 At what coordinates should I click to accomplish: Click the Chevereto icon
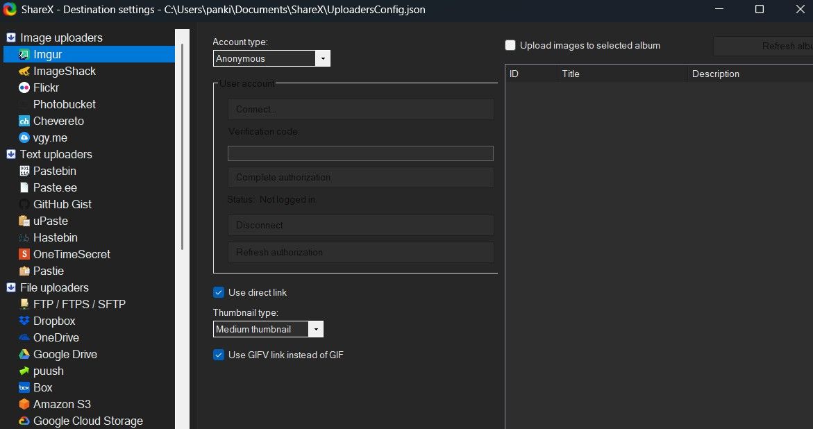(x=24, y=121)
